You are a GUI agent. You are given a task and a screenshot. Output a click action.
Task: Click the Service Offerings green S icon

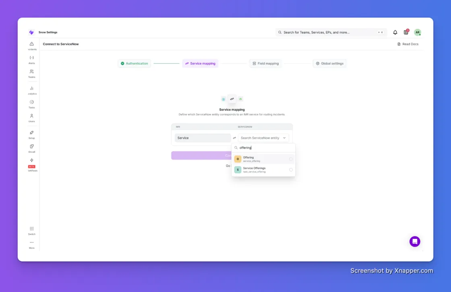click(x=238, y=170)
